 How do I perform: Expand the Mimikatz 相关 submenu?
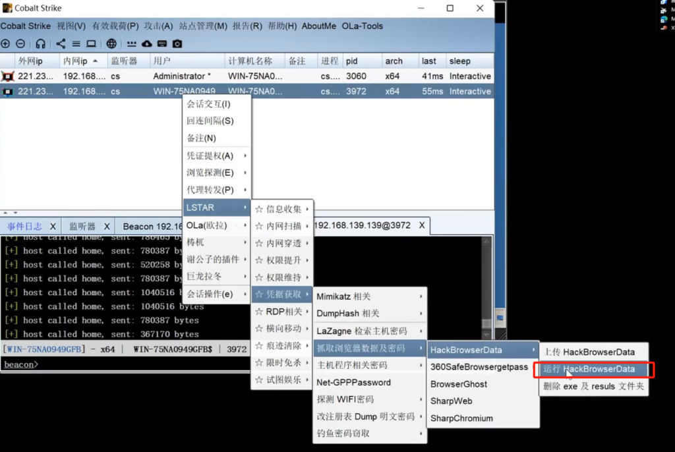tap(370, 297)
